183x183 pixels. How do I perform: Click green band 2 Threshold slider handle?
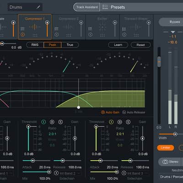(x=28, y=126)
